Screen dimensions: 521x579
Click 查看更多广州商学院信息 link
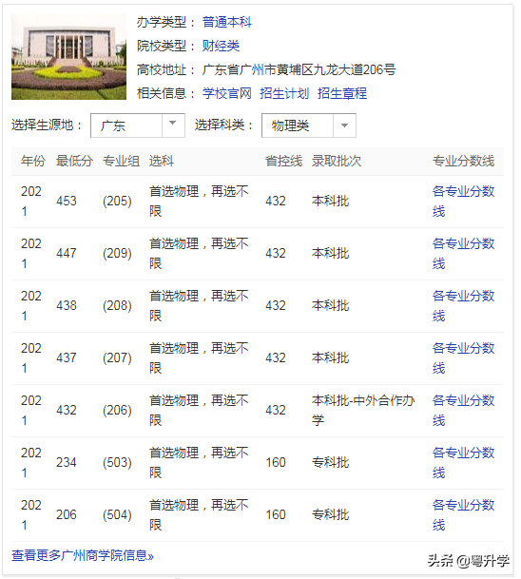[x=83, y=555]
